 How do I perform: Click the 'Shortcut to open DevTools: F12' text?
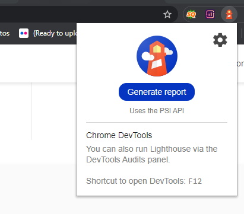(x=144, y=181)
